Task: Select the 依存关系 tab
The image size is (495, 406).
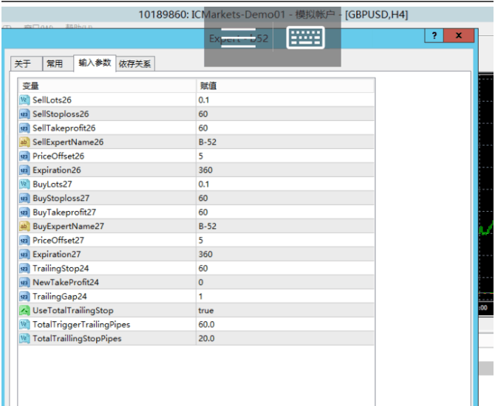Action: pyautogui.click(x=134, y=64)
